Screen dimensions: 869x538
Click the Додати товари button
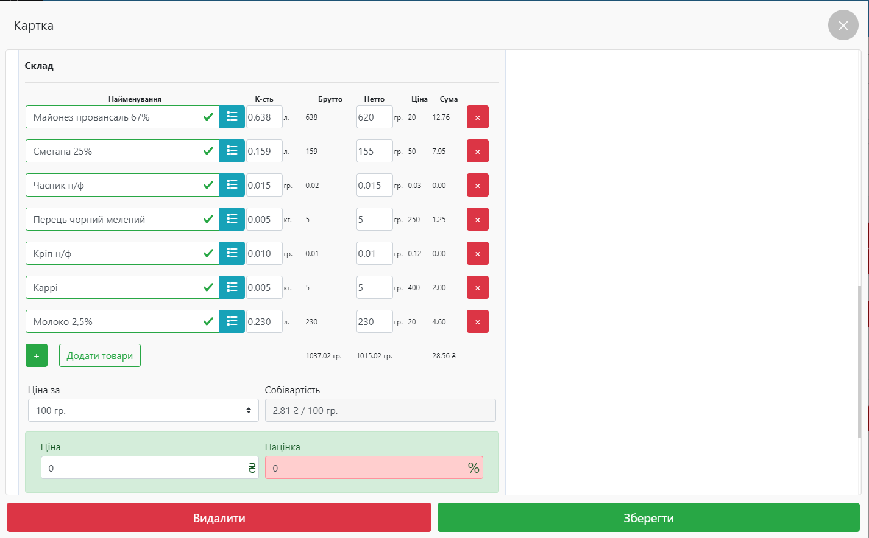click(x=99, y=355)
